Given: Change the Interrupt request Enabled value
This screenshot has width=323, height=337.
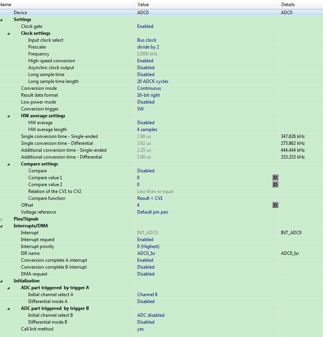Looking at the screenshot, I should (145, 240).
